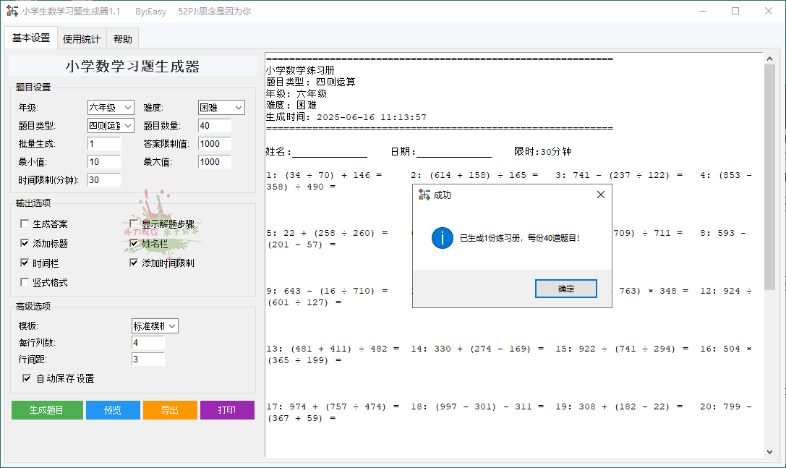The height and width of the screenshot is (468, 786).
Task: Open the 模板 template dropdown
Action: coord(155,326)
